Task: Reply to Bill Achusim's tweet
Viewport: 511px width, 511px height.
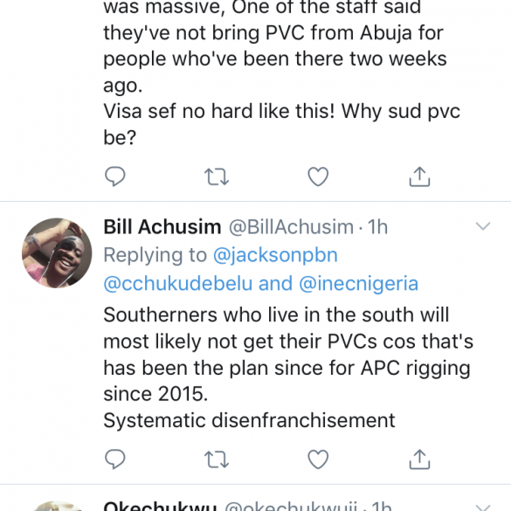Action: (x=115, y=459)
